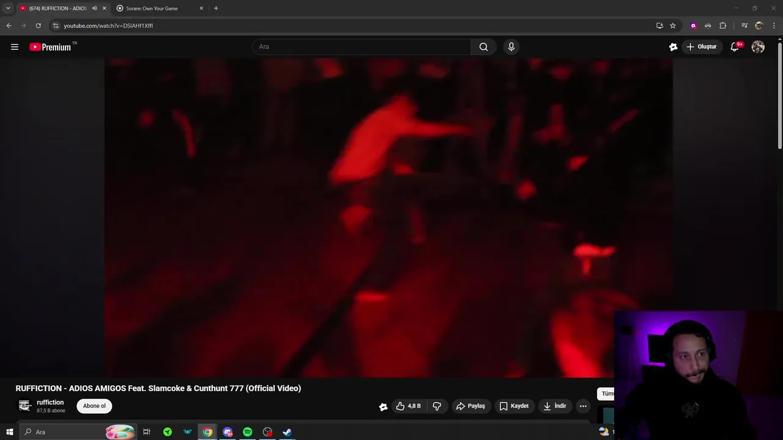Close the Sorare tab
The height and width of the screenshot is (440, 783).
[201, 9]
